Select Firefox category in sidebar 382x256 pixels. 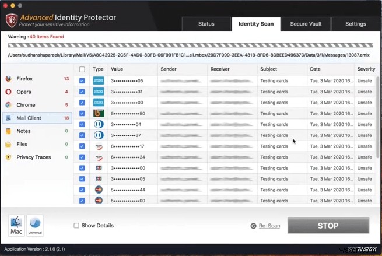point(37,79)
